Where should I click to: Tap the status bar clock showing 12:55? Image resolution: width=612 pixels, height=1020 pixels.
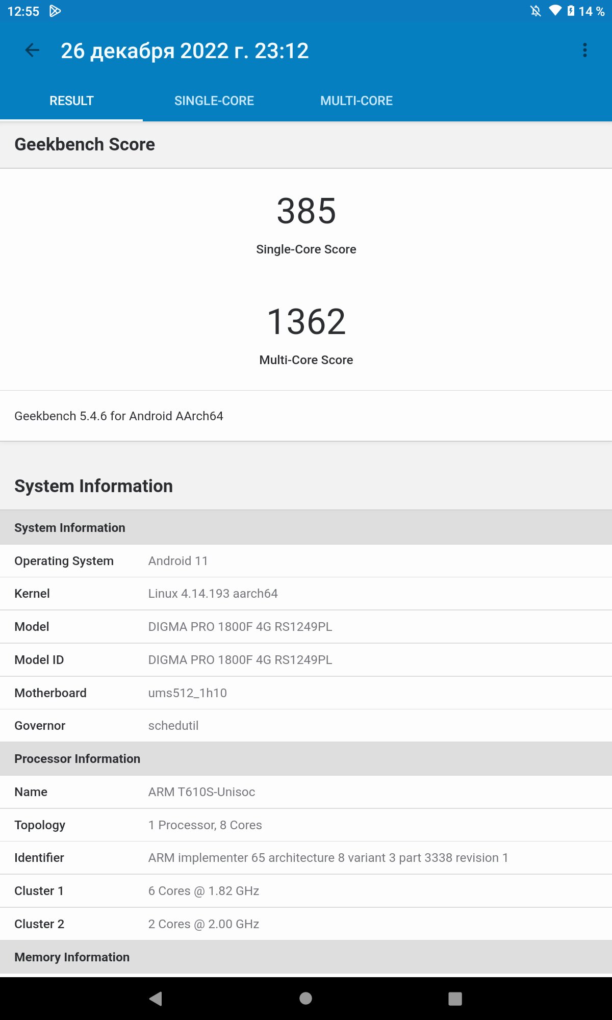pos(23,11)
